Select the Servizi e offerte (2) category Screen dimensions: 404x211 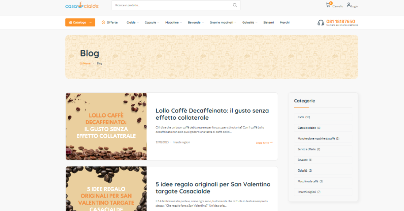(323, 149)
